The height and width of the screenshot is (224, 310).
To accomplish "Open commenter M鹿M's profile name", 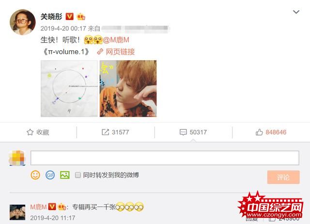I will click(x=38, y=207).
